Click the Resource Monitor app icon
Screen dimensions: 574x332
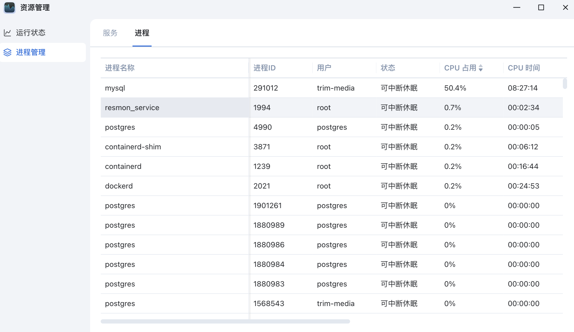click(x=10, y=7)
